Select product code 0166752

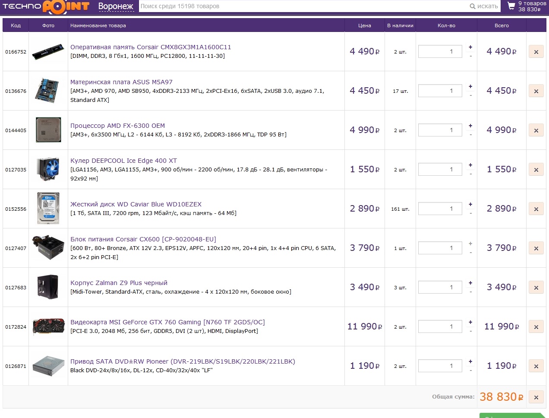tap(16, 52)
